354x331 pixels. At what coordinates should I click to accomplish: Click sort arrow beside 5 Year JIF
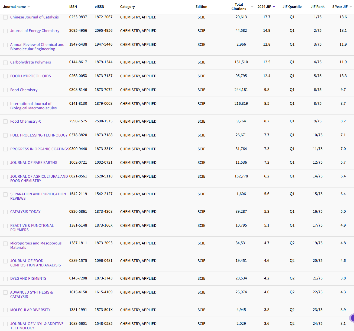point(351,7)
